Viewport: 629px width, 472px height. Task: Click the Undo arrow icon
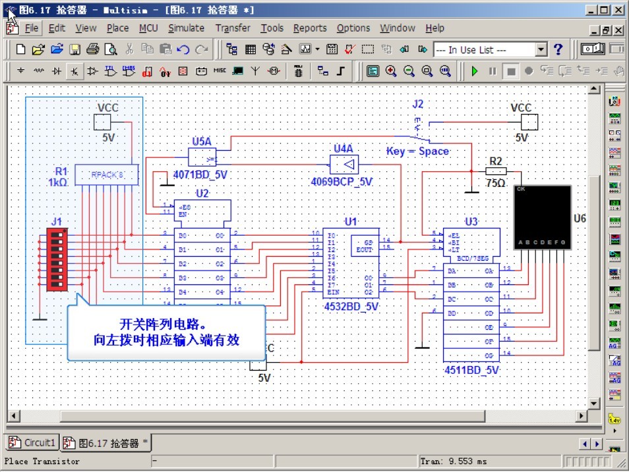click(x=184, y=49)
